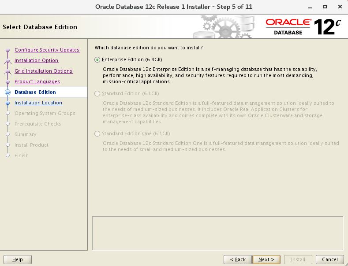This screenshot has height=266, width=348.
Task: Click the Summary step label
Action: pyautogui.click(x=25, y=135)
